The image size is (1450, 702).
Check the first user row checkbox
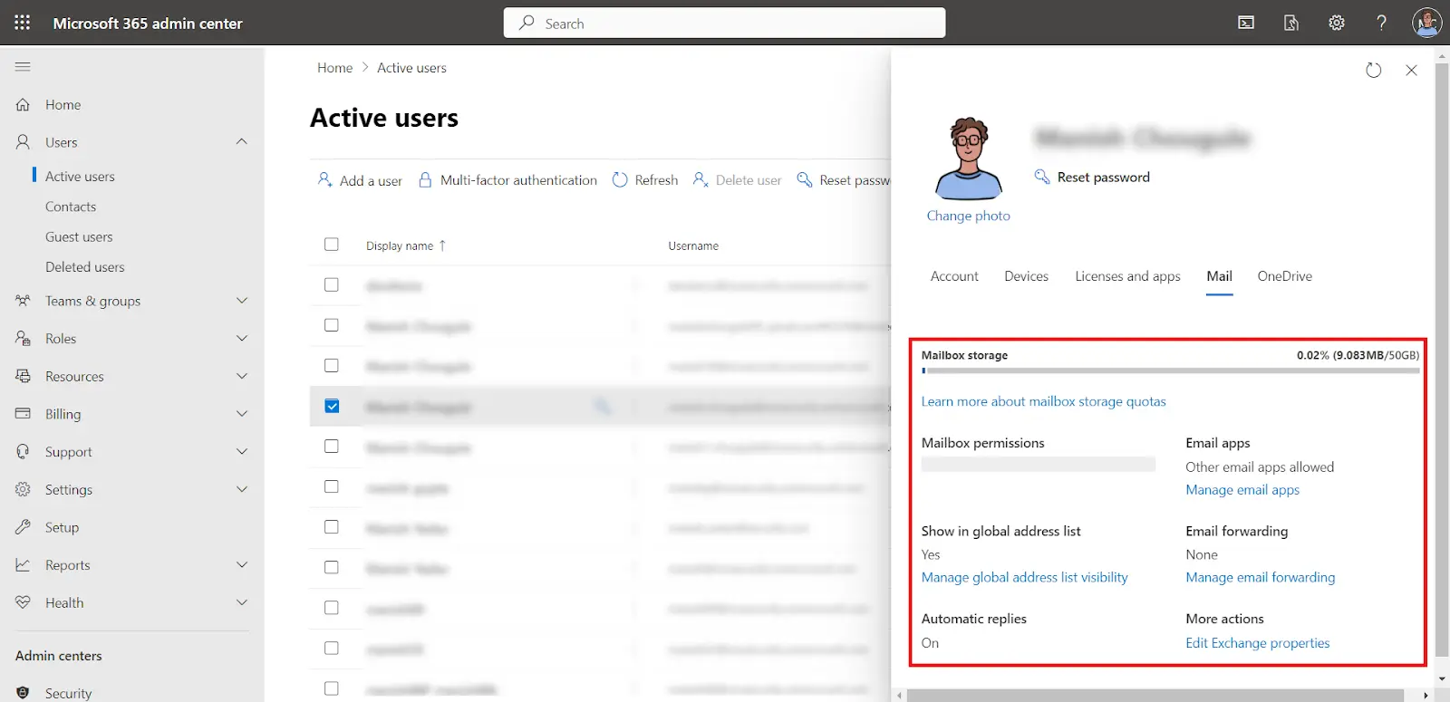[332, 284]
